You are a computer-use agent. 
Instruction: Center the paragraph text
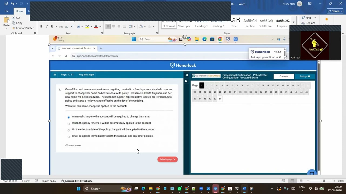[x=114, y=26]
